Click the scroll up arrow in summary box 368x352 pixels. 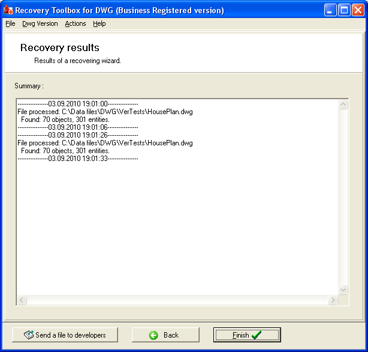pos(343,105)
